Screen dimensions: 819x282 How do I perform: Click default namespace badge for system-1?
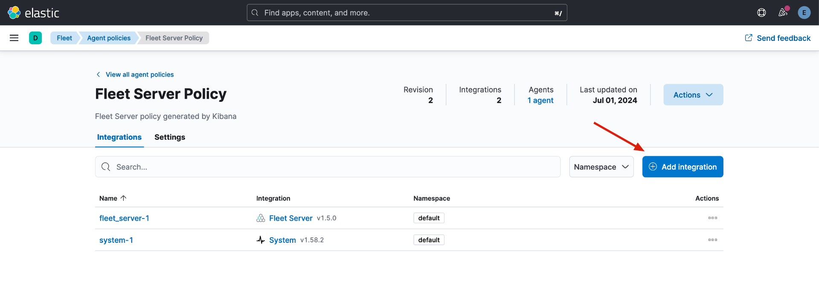coord(429,240)
